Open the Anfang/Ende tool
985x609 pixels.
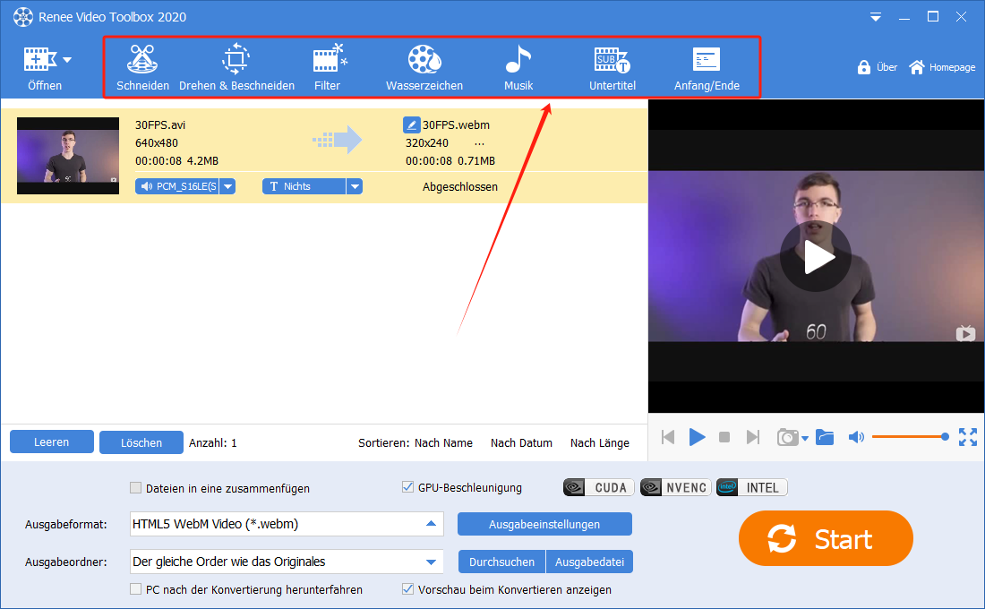707,67
